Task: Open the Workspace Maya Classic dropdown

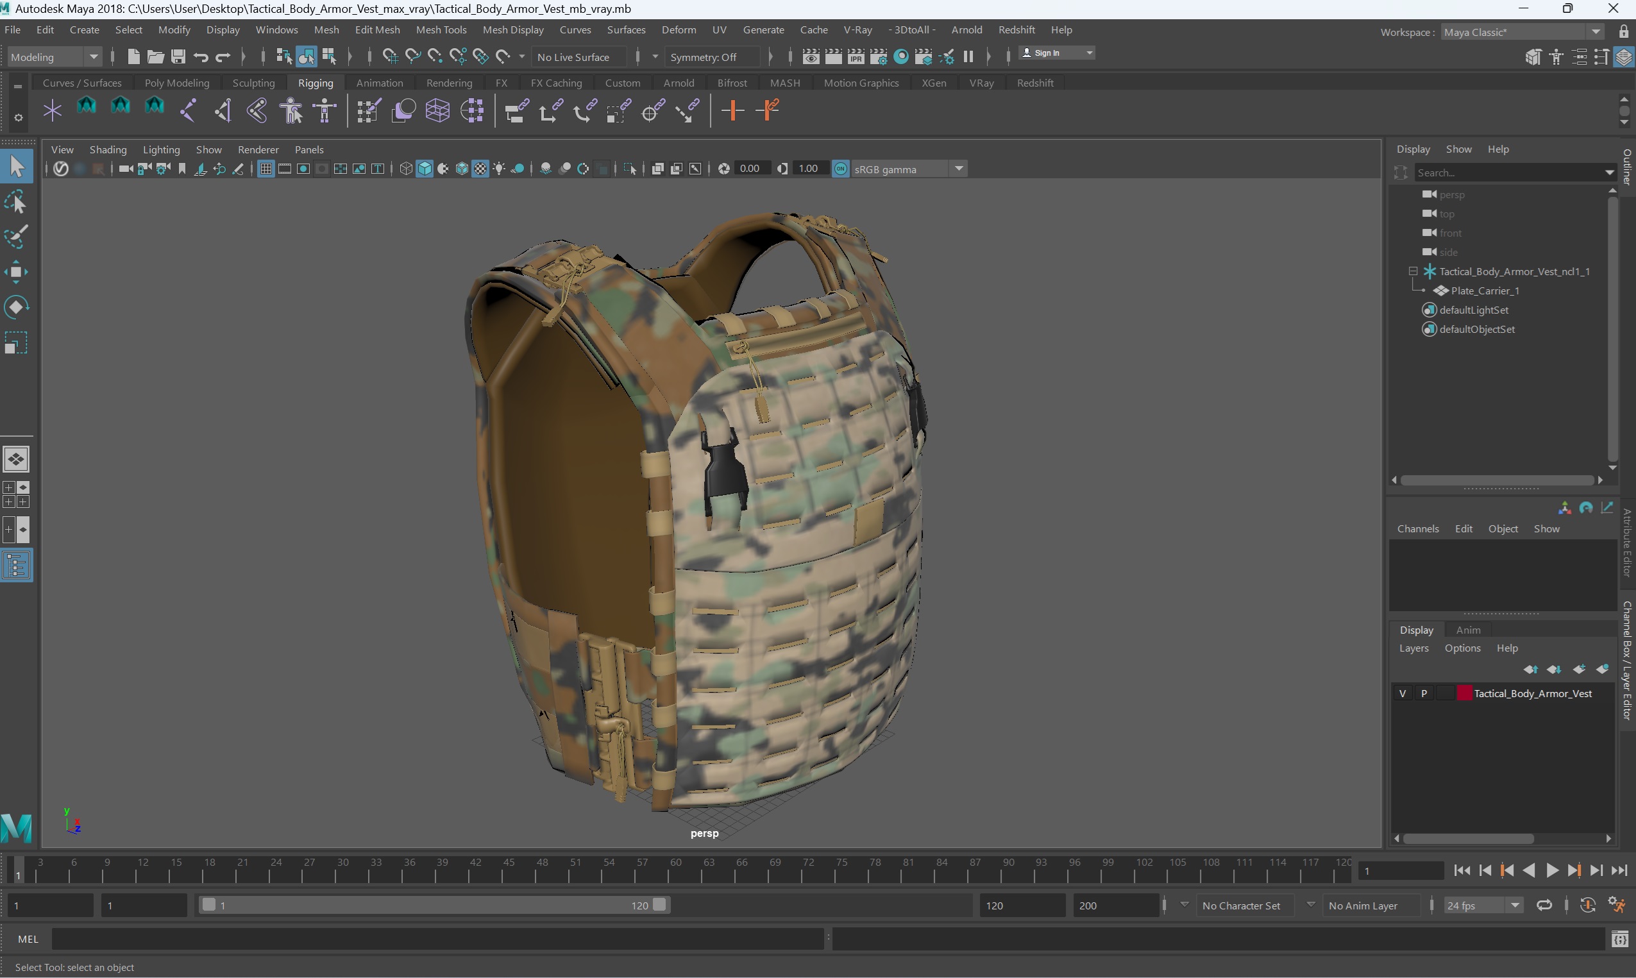Action: pos(1522,31)
